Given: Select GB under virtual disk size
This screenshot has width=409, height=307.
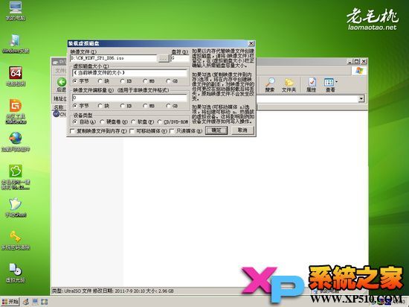Looking at the screenshot, I should tap(168, 81).
